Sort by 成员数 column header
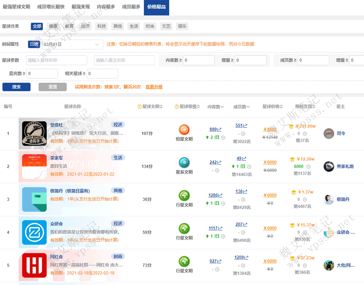364x285 pixels. pos(242,107)
